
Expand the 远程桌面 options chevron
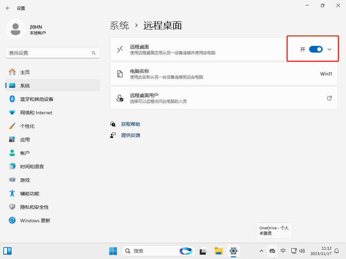click(x=329, y=49)
